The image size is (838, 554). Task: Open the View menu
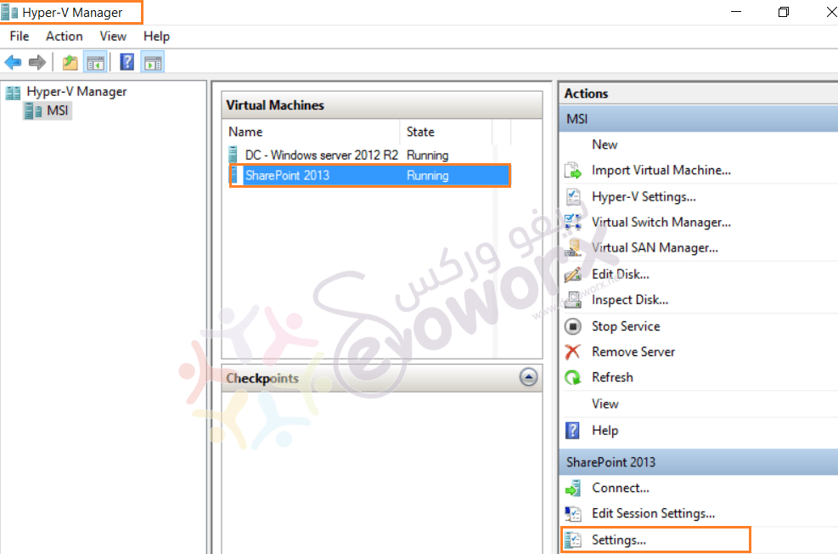[113, 37]
